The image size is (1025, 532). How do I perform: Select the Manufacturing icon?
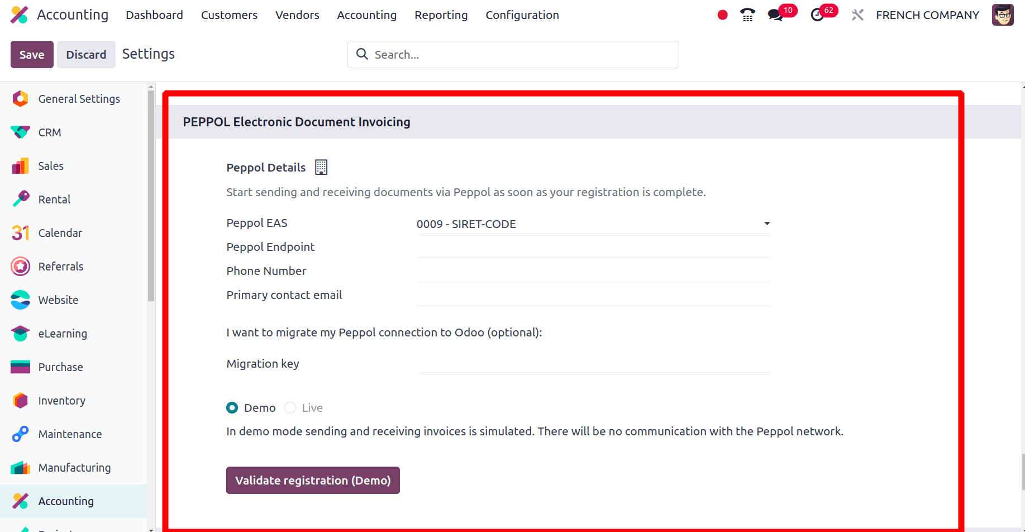point(20,468)
